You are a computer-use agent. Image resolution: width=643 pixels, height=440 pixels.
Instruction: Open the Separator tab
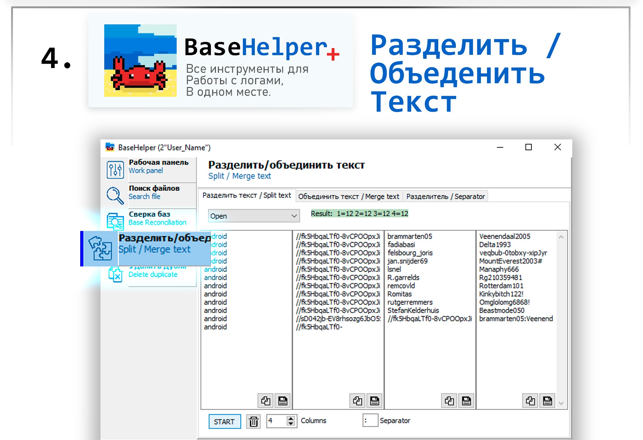[445, 196]
